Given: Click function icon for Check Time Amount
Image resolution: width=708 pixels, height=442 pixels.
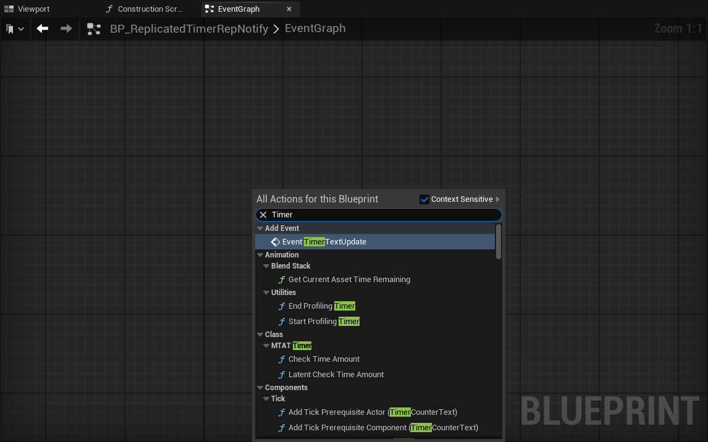Looking at the screenshot, I should pos(282,359).
